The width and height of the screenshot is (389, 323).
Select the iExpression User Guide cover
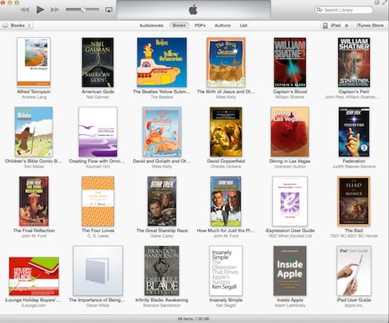(289, 201)
